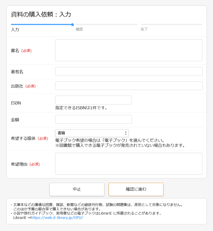Click the 出版社 (必須) field label
Viewport: 213px width, 231px height.
[x=23, y=86]
